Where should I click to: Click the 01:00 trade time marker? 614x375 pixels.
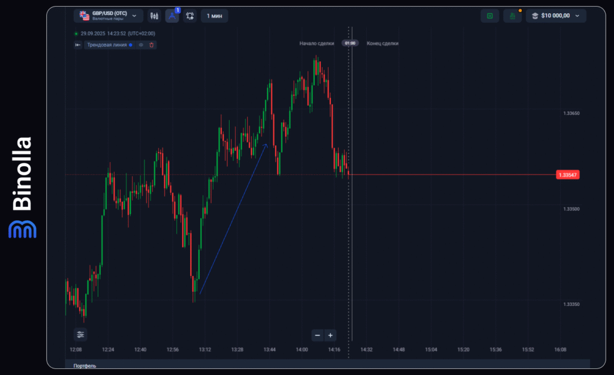[350, 43]
